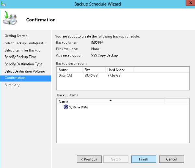Click the title bar app icon
The width and height of the screenshot is (195, 168).
tap(3, 4)
